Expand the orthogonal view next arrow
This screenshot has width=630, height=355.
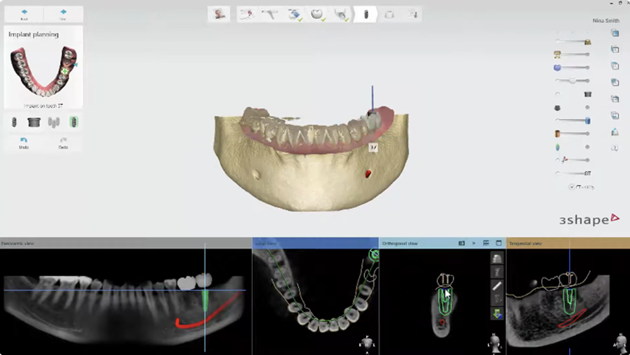tap(474, 243)
